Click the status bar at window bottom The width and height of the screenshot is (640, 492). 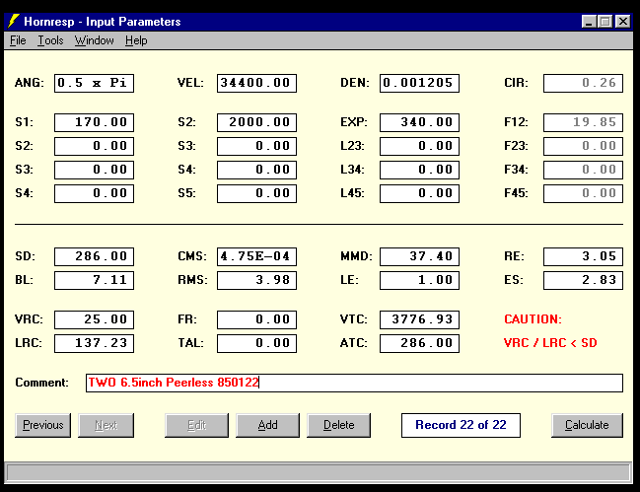318,473
